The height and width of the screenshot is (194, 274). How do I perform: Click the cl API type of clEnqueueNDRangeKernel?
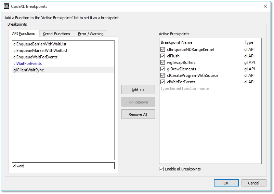249,50
